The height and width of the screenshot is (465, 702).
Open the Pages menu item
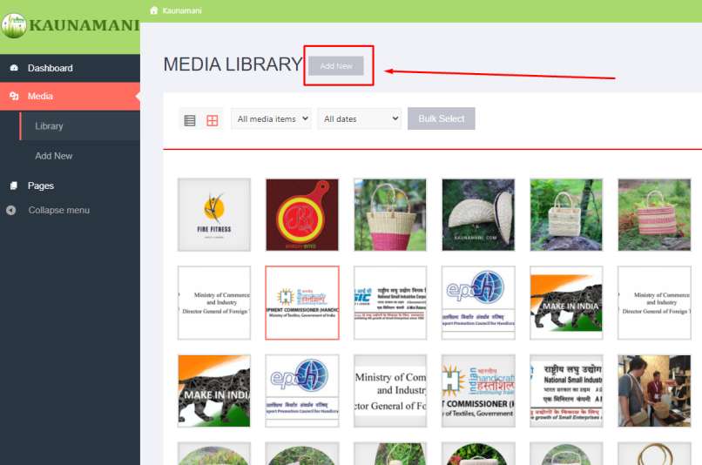(70, 185)
